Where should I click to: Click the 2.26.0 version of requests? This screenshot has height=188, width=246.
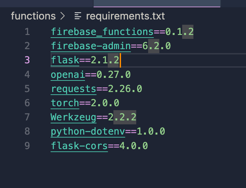(125, 89)
